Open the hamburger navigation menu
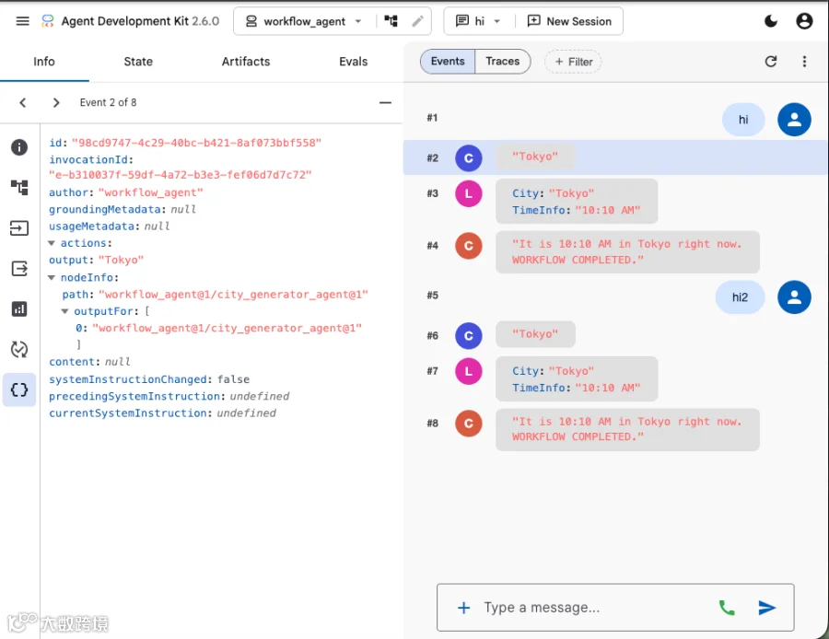Viewport: 829px width, 639px height. (x=22, y=21)
